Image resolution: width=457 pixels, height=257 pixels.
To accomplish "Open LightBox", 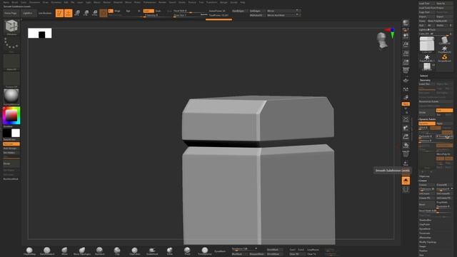I will pos(28,13).
